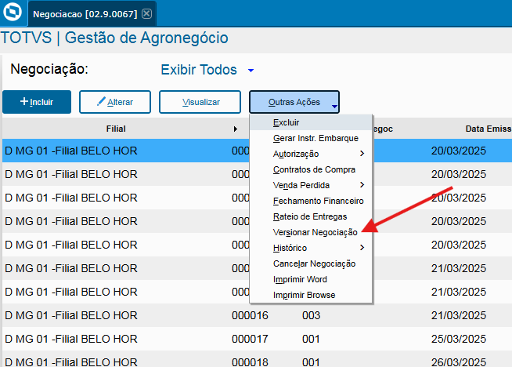Select Fechamento Financeiro menu item

coord(311,201)
